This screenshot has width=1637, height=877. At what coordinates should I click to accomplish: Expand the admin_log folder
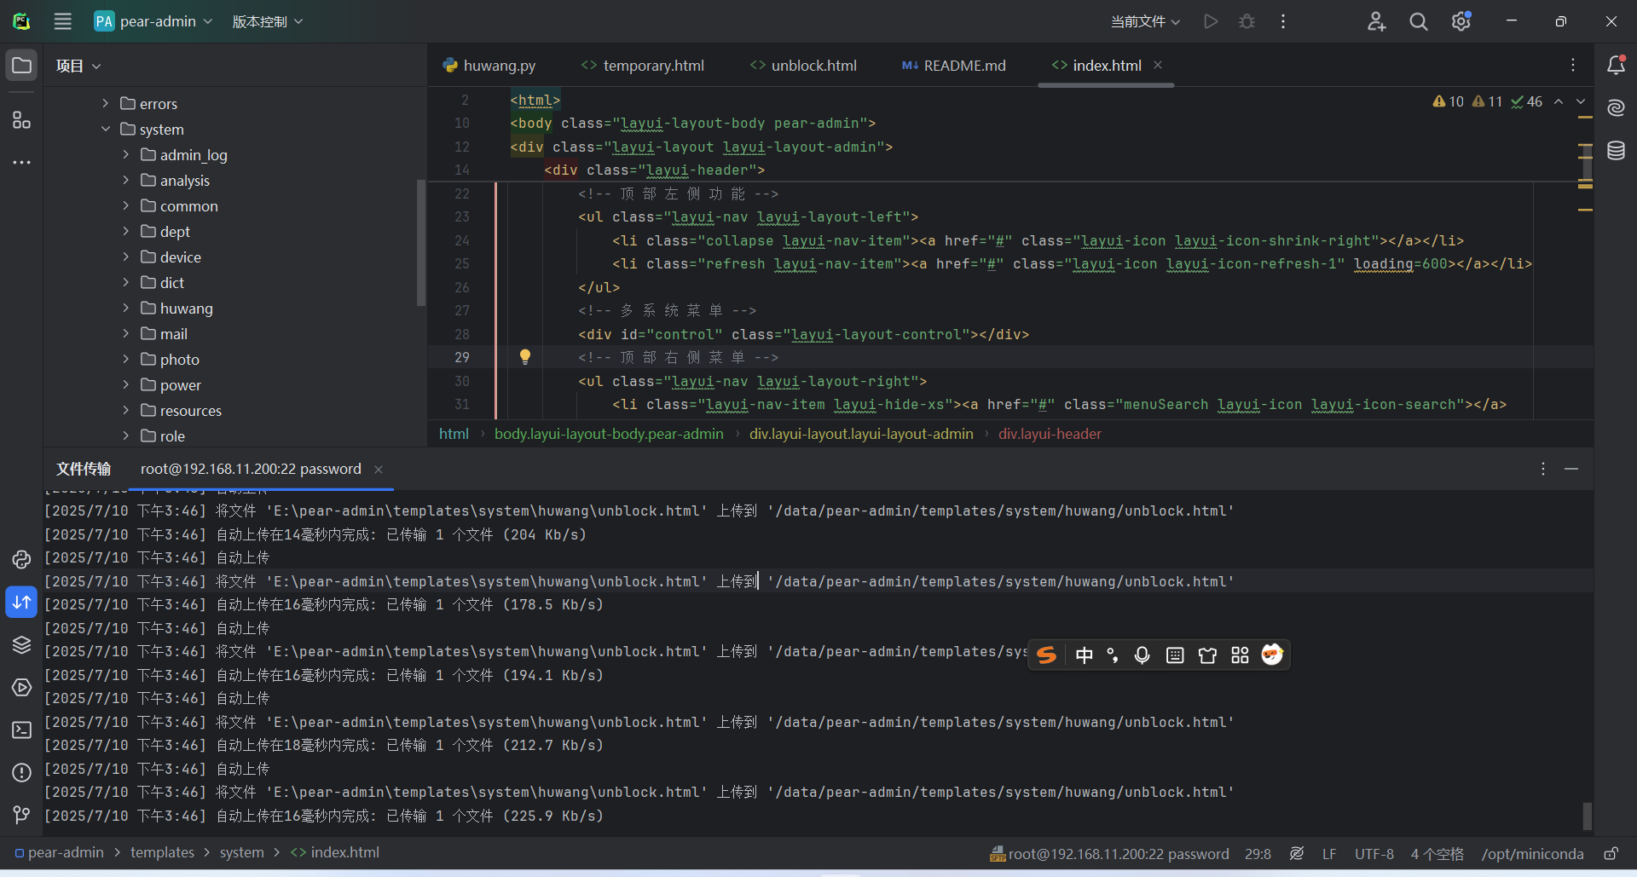tap(126, 154)
